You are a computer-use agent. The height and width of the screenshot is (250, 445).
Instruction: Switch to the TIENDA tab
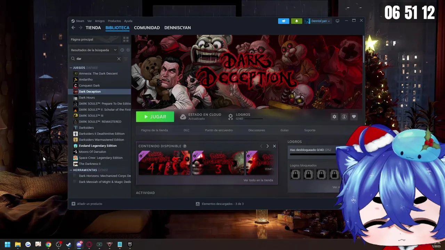[93, 28]
